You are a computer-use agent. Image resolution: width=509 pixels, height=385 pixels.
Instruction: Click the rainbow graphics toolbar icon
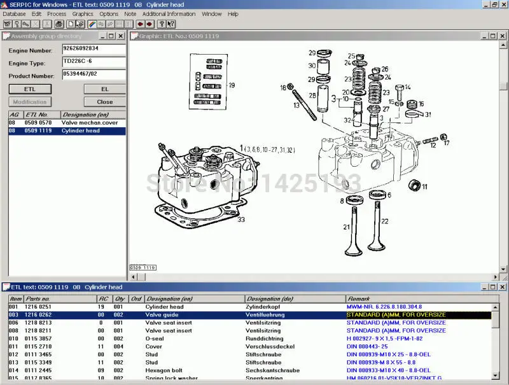pyautogui.click(x=92, y=24)
